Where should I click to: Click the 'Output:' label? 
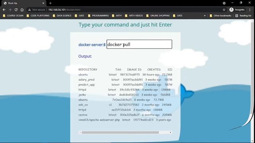pyautogui.click(x=85, y=56)
